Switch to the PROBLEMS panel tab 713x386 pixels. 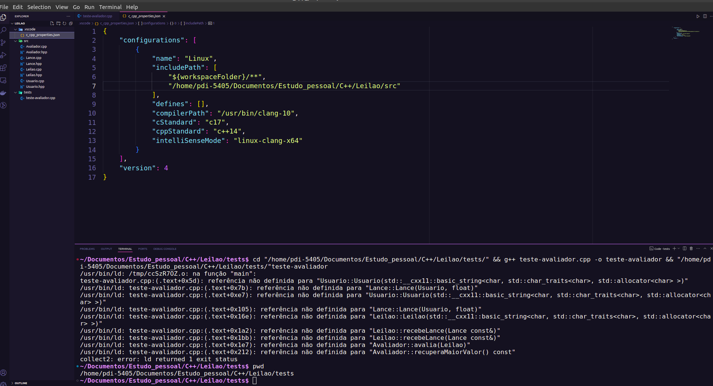87,249
